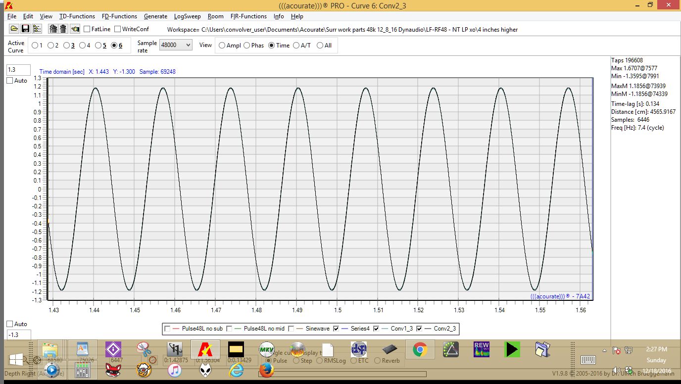Image resolution: width=681 pixels, height=384 pixels.
Task: Open the LogSweep menu
Action: point(187,16)
